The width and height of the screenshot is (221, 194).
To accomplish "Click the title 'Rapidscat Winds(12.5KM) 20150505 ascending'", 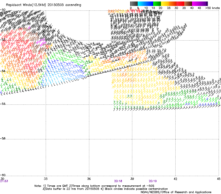I will tap(44, 5).
